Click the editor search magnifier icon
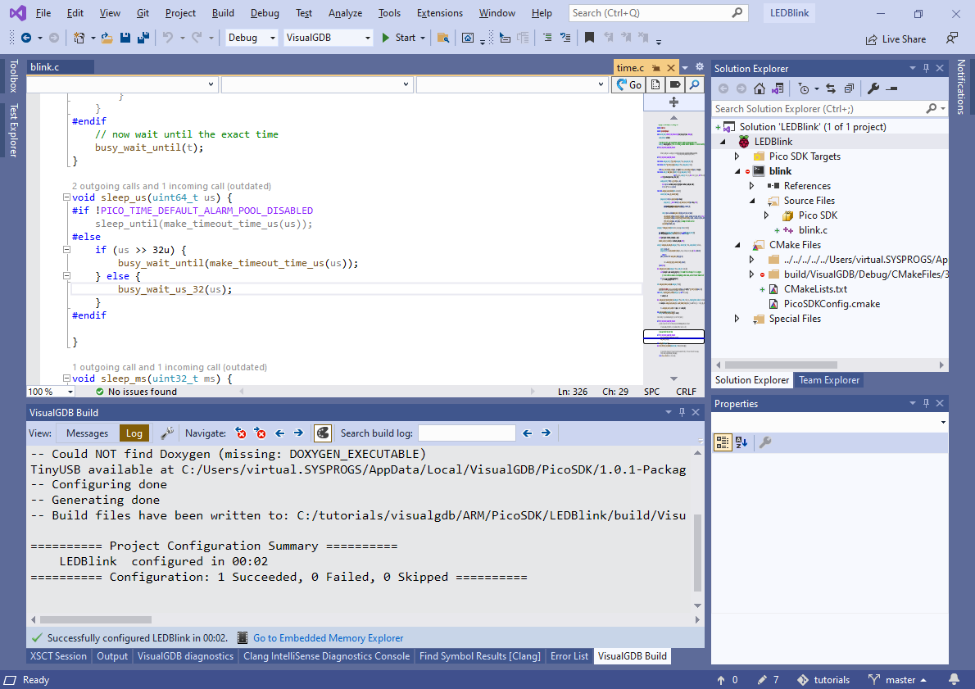 (x=695, y=84)
